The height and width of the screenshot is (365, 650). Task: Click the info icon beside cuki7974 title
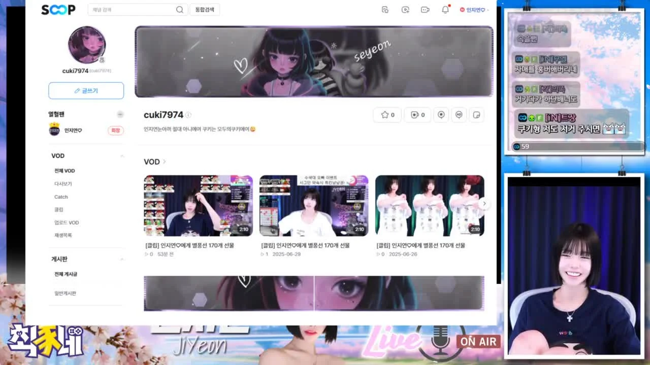click(x=188, y=115)
